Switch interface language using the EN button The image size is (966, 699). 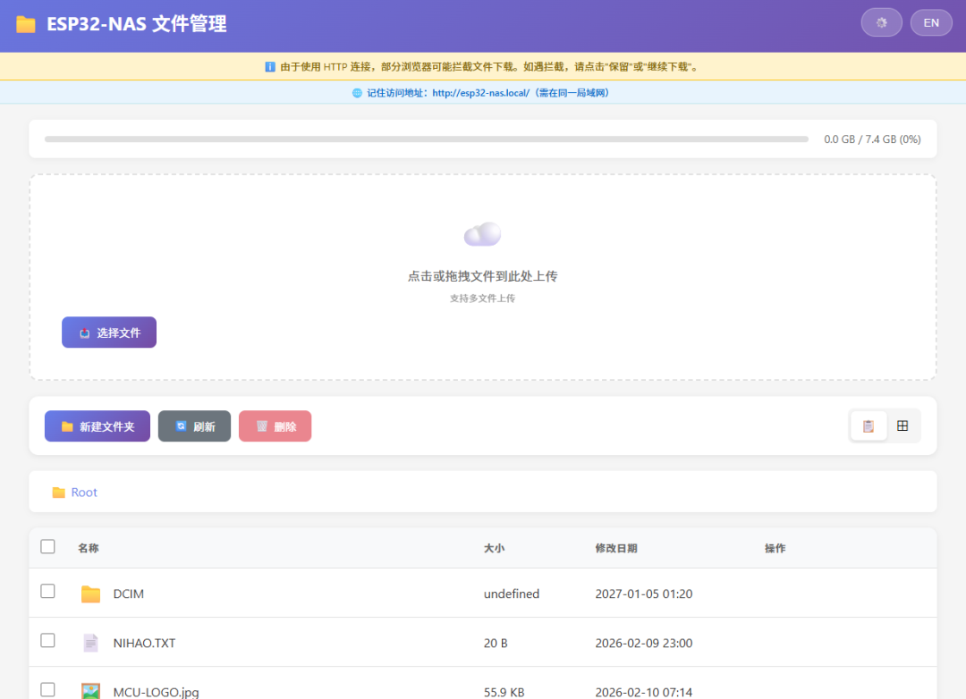tap(930, 21)
